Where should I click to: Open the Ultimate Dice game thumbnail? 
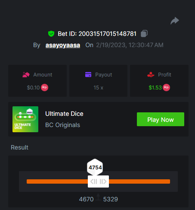tap(25, 119)
